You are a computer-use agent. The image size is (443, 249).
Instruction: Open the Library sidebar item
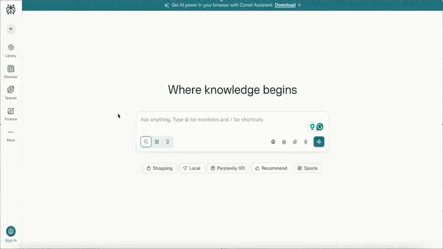click(x=11, y=50)
